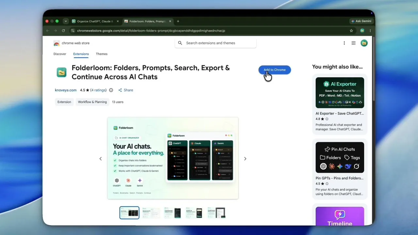Viewport: 418px width, 235px height.
Task: Click the page vertical scrollbar
Action: click(373, 69)
